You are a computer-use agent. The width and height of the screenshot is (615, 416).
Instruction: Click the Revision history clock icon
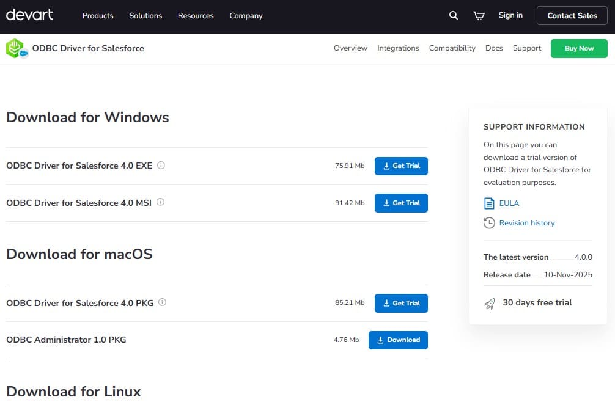point(488,222)
